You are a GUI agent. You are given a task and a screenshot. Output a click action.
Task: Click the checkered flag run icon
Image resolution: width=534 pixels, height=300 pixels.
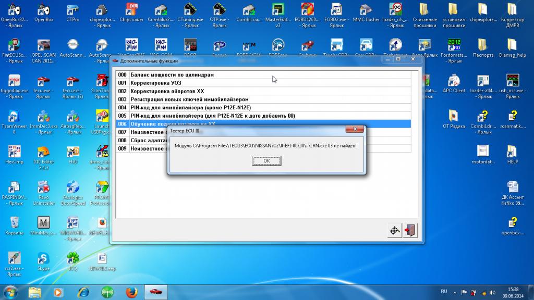pos(395,231)
